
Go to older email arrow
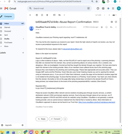point(109,15)
